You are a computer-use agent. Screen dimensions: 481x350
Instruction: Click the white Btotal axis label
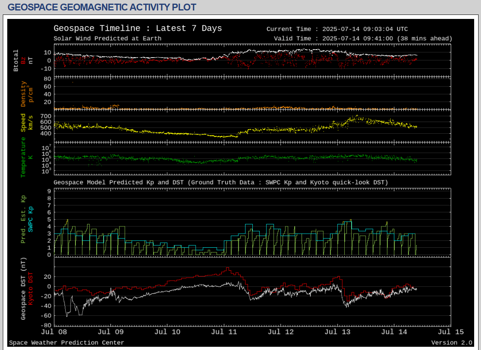click(x=16, y=60)
